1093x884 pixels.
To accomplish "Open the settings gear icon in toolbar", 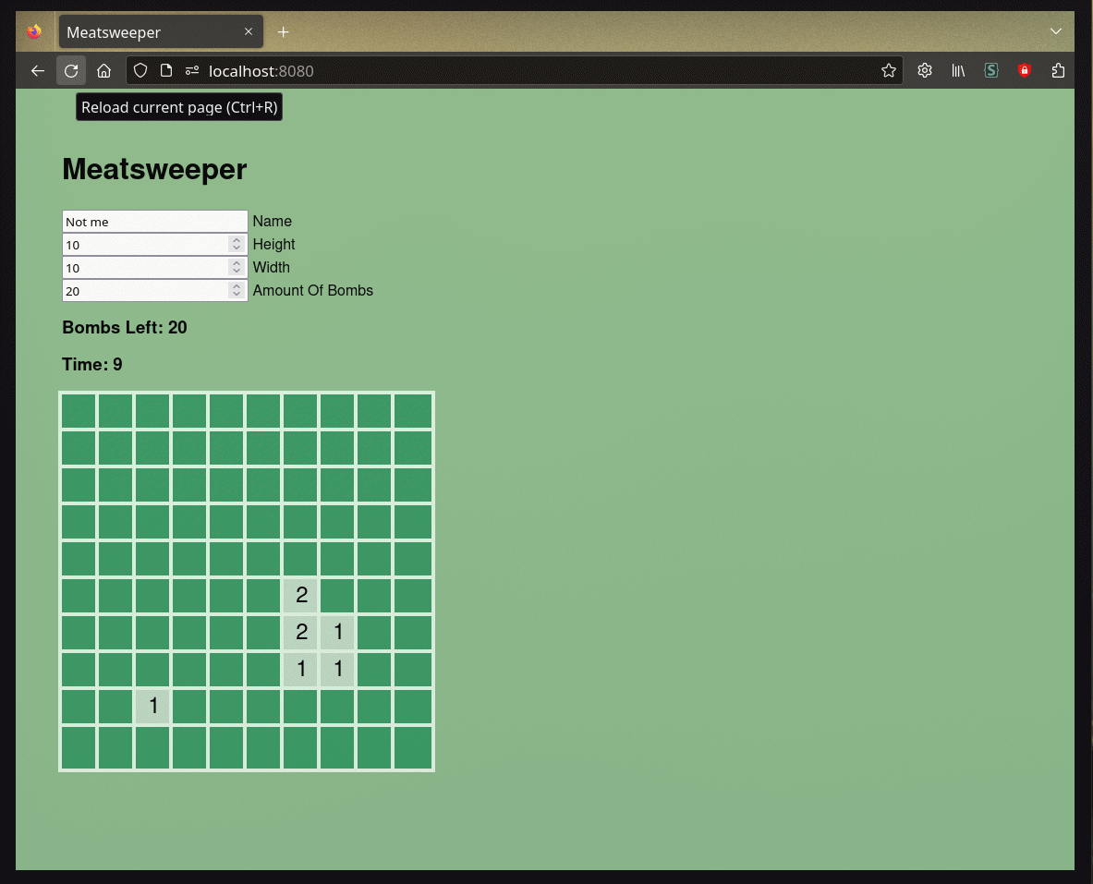I will click(x=924, y=71).
